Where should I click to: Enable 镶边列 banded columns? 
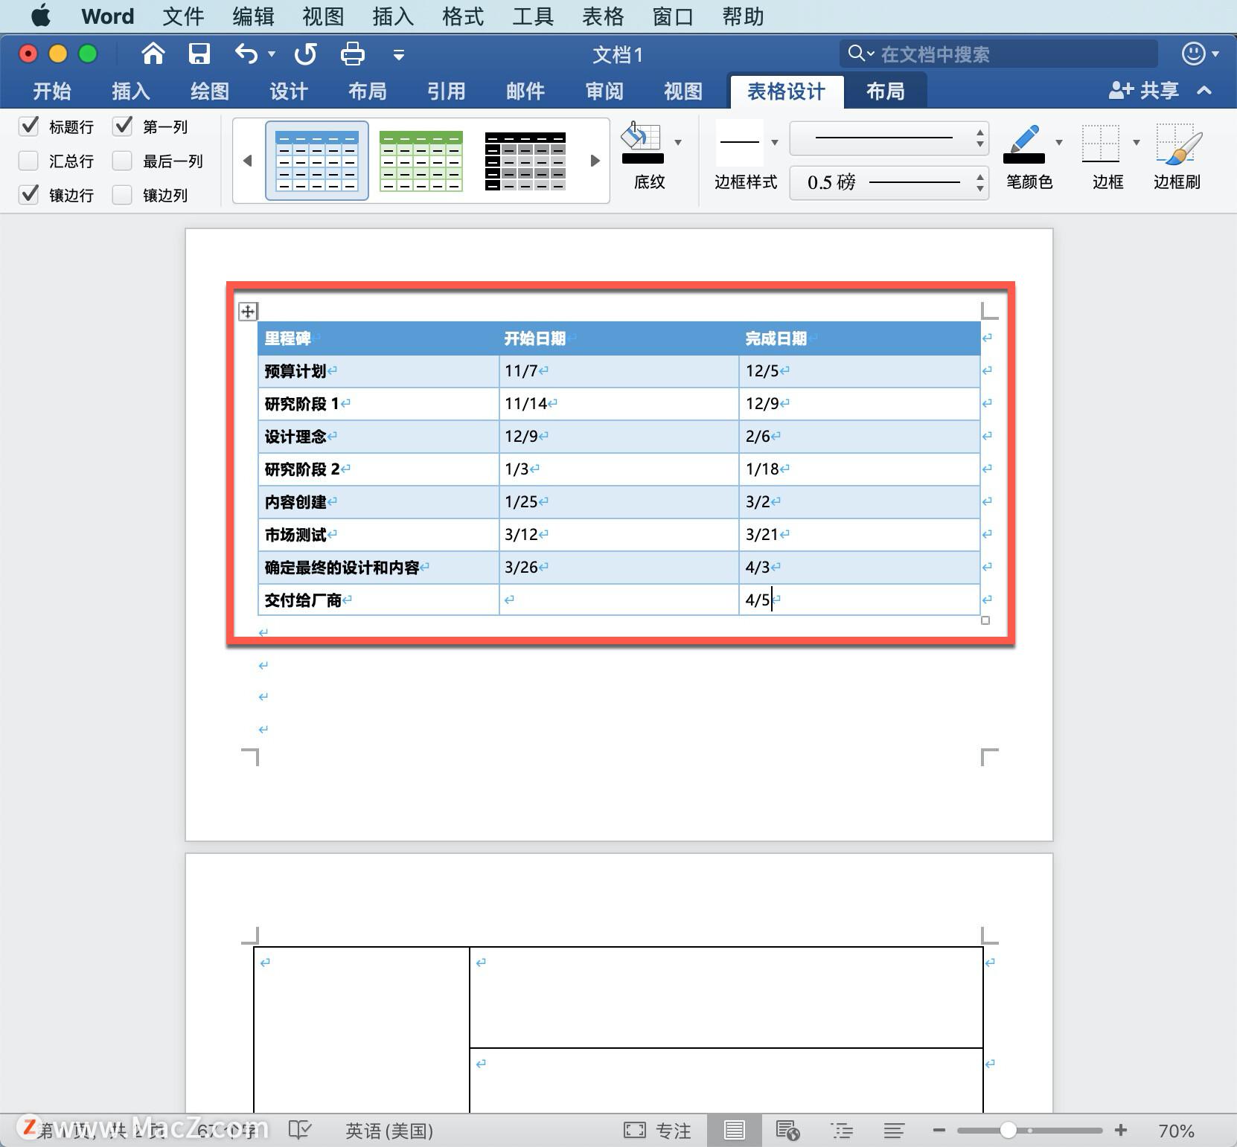click(x=122, y=195)
